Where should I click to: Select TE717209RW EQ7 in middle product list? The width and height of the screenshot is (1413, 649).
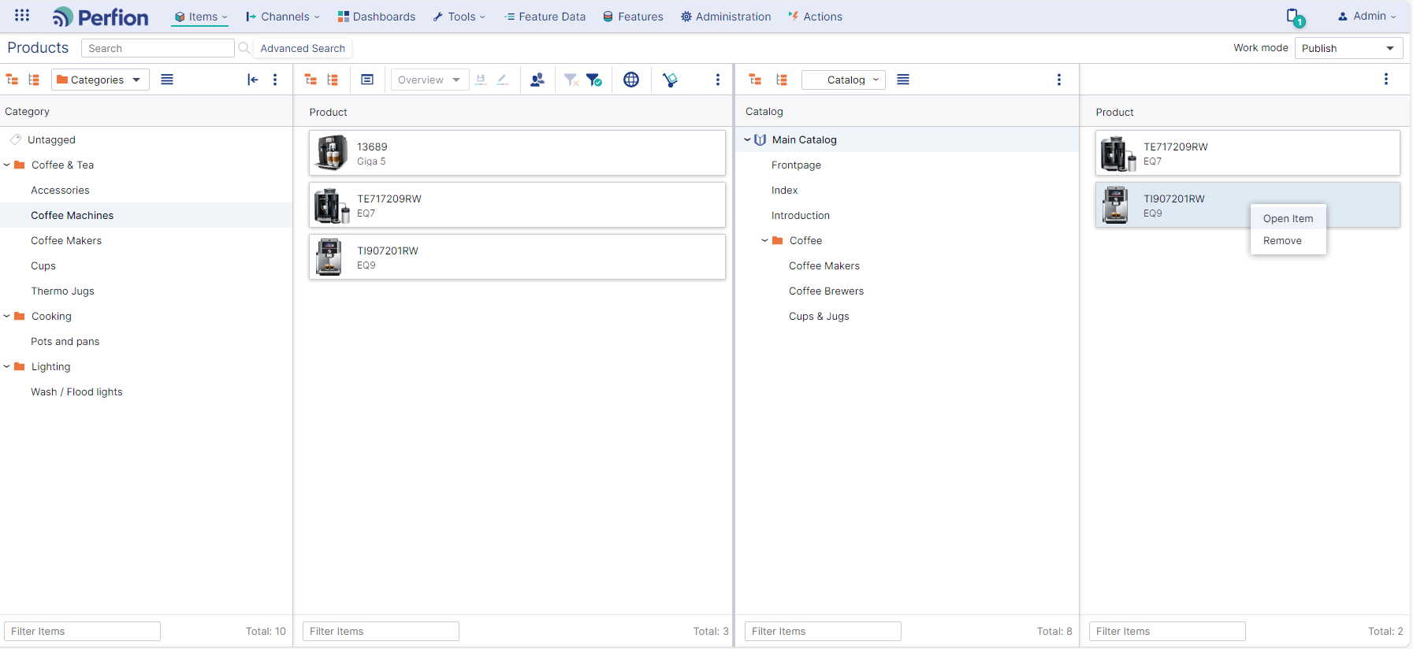[517, 205]
